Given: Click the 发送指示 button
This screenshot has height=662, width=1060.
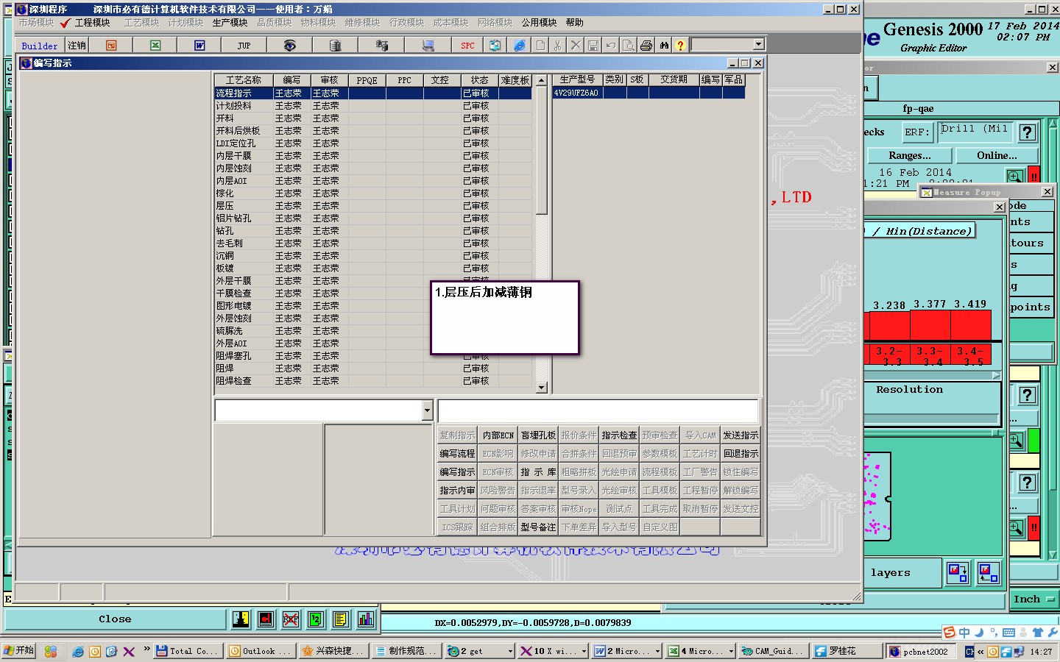Looking at the screenshot, I should [x=741, y=435].
